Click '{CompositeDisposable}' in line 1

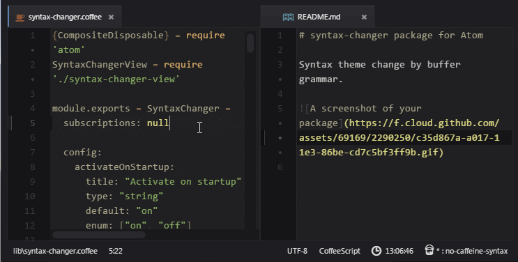(110, 36)
